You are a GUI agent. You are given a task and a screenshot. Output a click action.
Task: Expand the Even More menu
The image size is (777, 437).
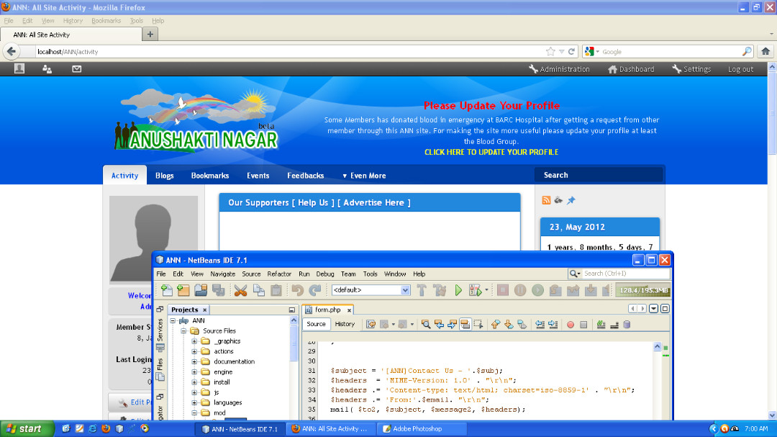364,176
